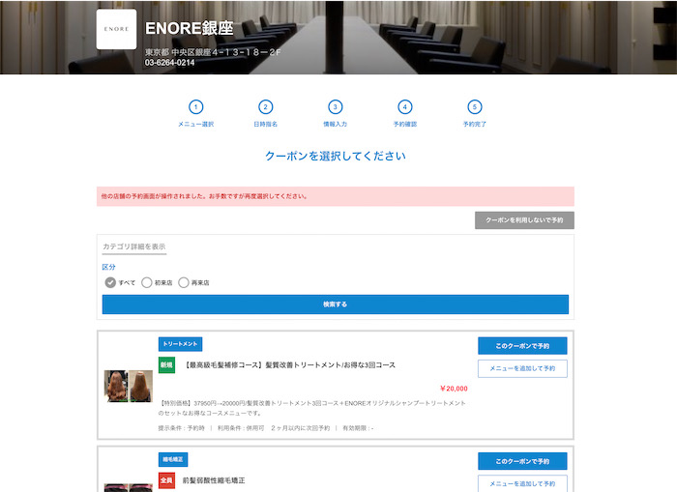677x492 pixels.
Task: Select the 再来店 radio option
Action: click(x=184, y=282)
